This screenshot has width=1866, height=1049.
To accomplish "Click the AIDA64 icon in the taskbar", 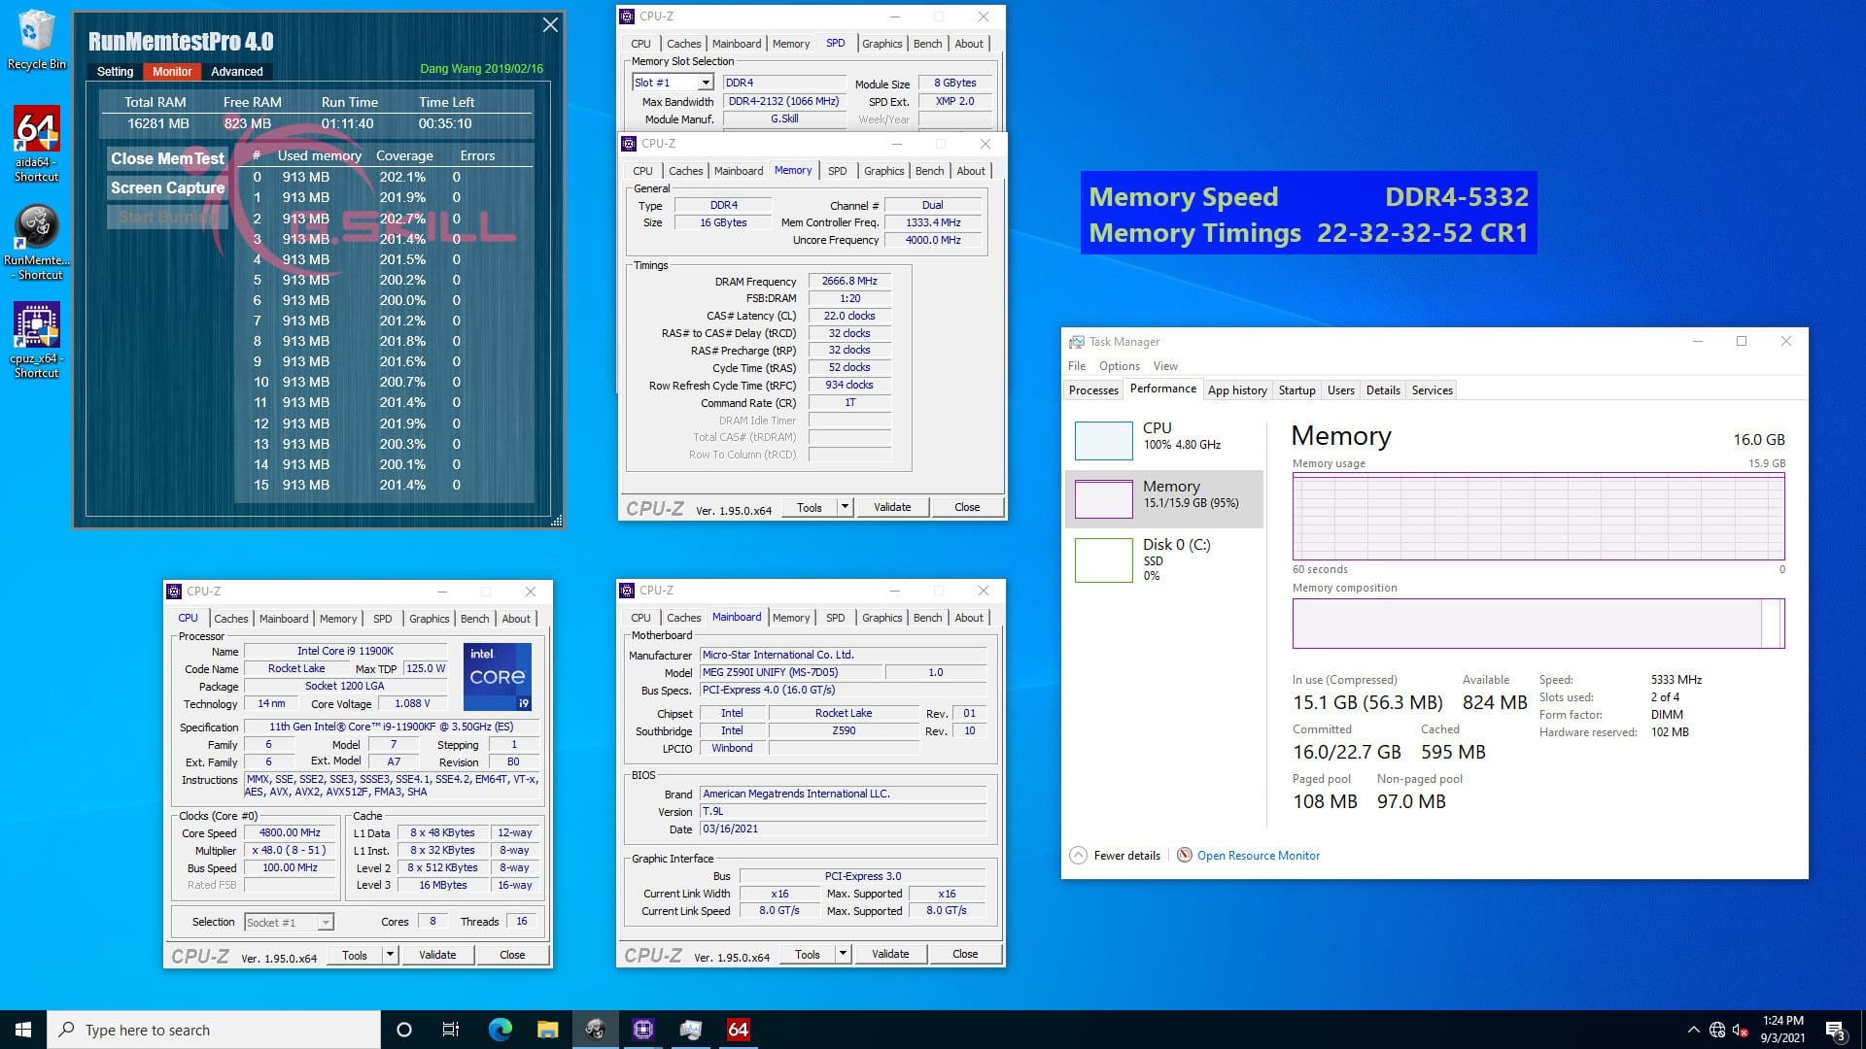I will point(739,1030).
